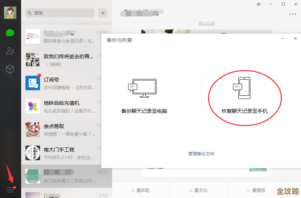Select the 恢复聊天记录至手机 label
The width and height of the screenshot is (301, 198).
click(x=245, y=111)
